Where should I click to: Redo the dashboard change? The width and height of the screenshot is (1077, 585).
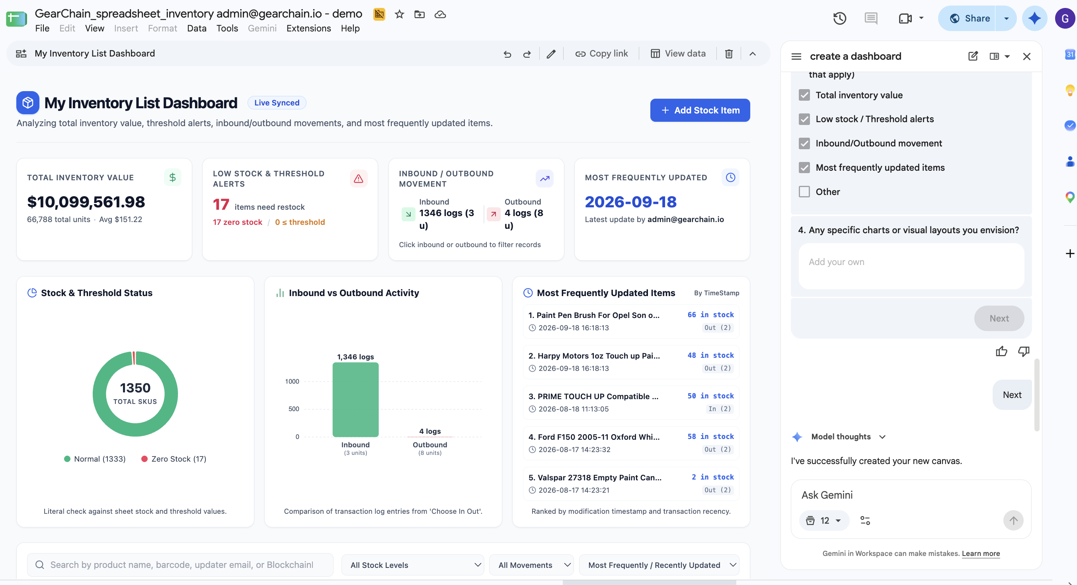click(527, 54)
